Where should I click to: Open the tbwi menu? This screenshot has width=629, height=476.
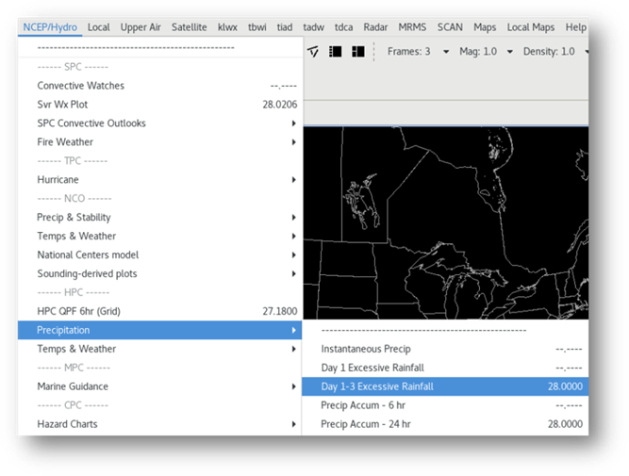coord(257,27)
